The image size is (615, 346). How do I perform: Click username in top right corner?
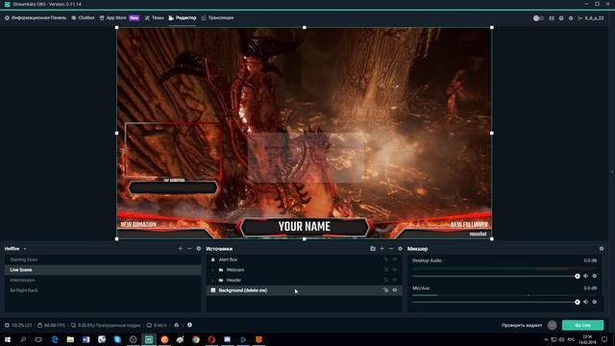coord(595,18)
